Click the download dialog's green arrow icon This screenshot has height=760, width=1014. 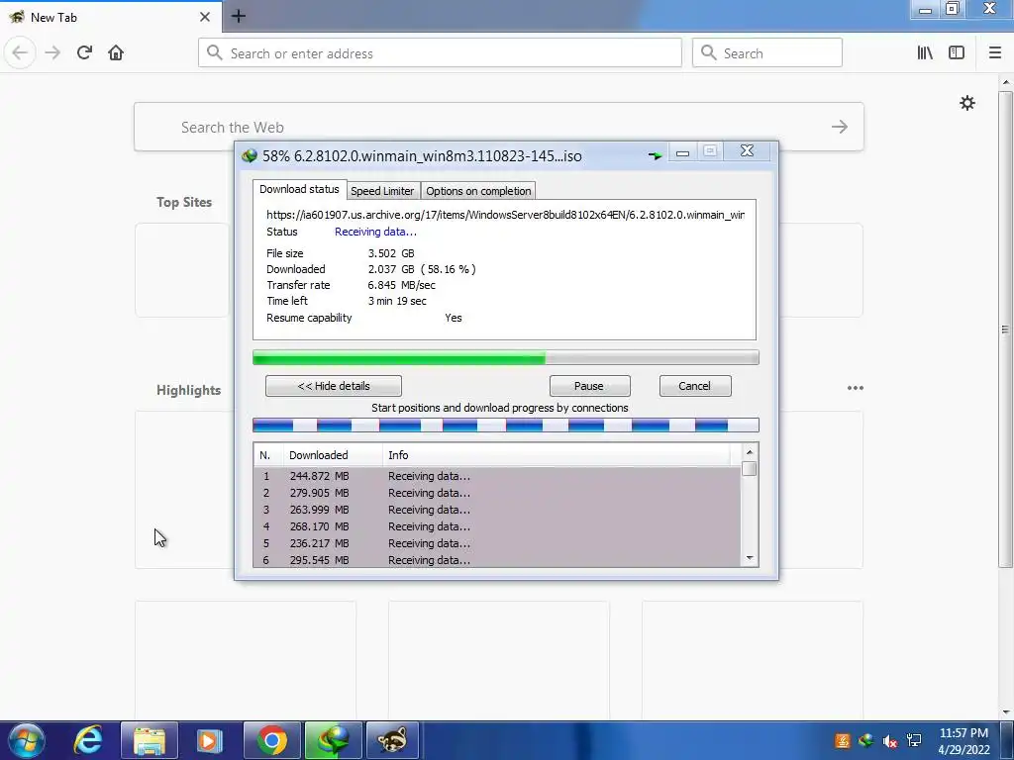(x=656, y=155)
